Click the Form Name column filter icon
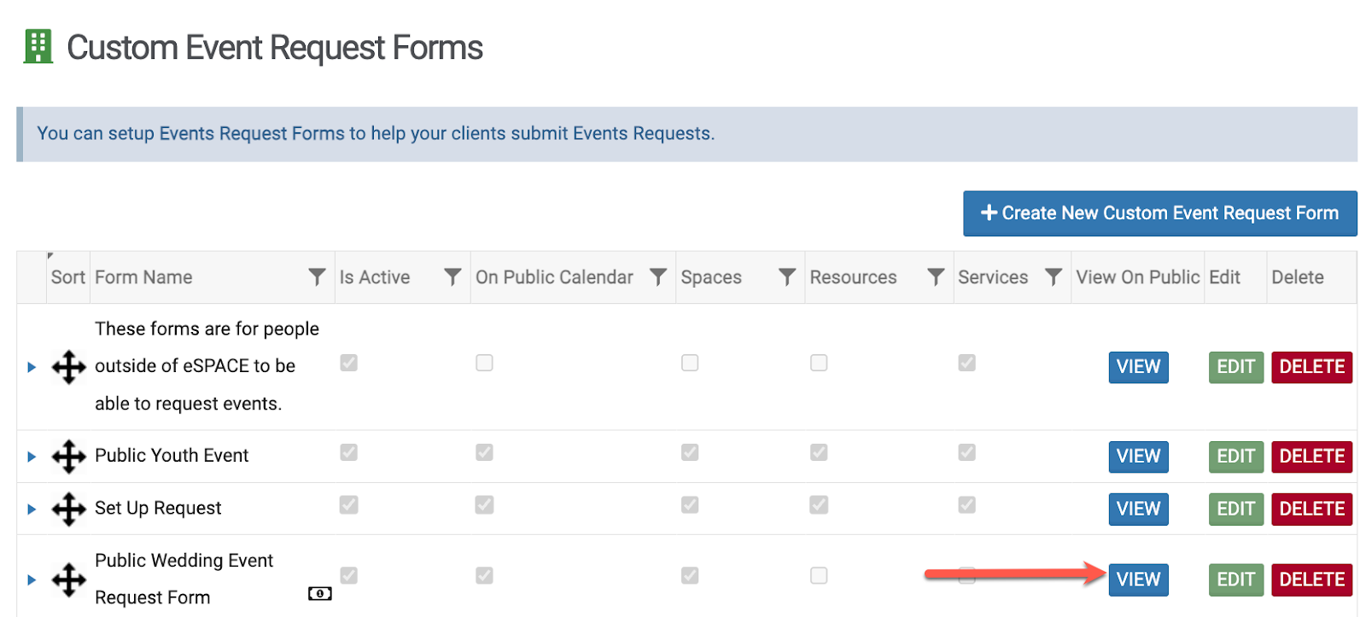1366x617 pixels. [317, 277]
